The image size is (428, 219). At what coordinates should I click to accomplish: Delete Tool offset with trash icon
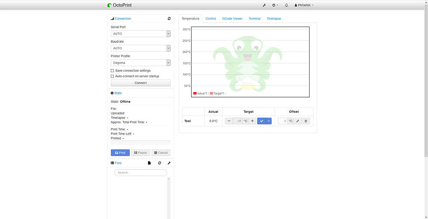pos(306,121)
